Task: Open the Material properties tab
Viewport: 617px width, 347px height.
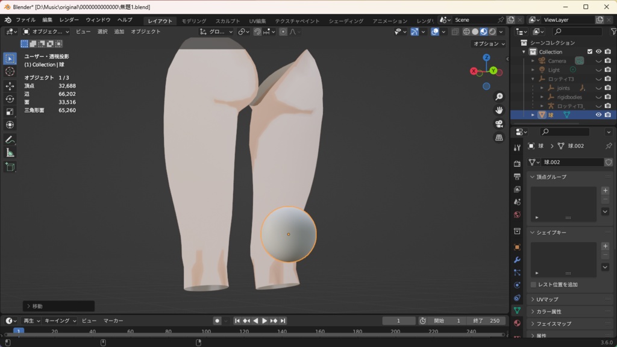Action: [x=517, y=324]
